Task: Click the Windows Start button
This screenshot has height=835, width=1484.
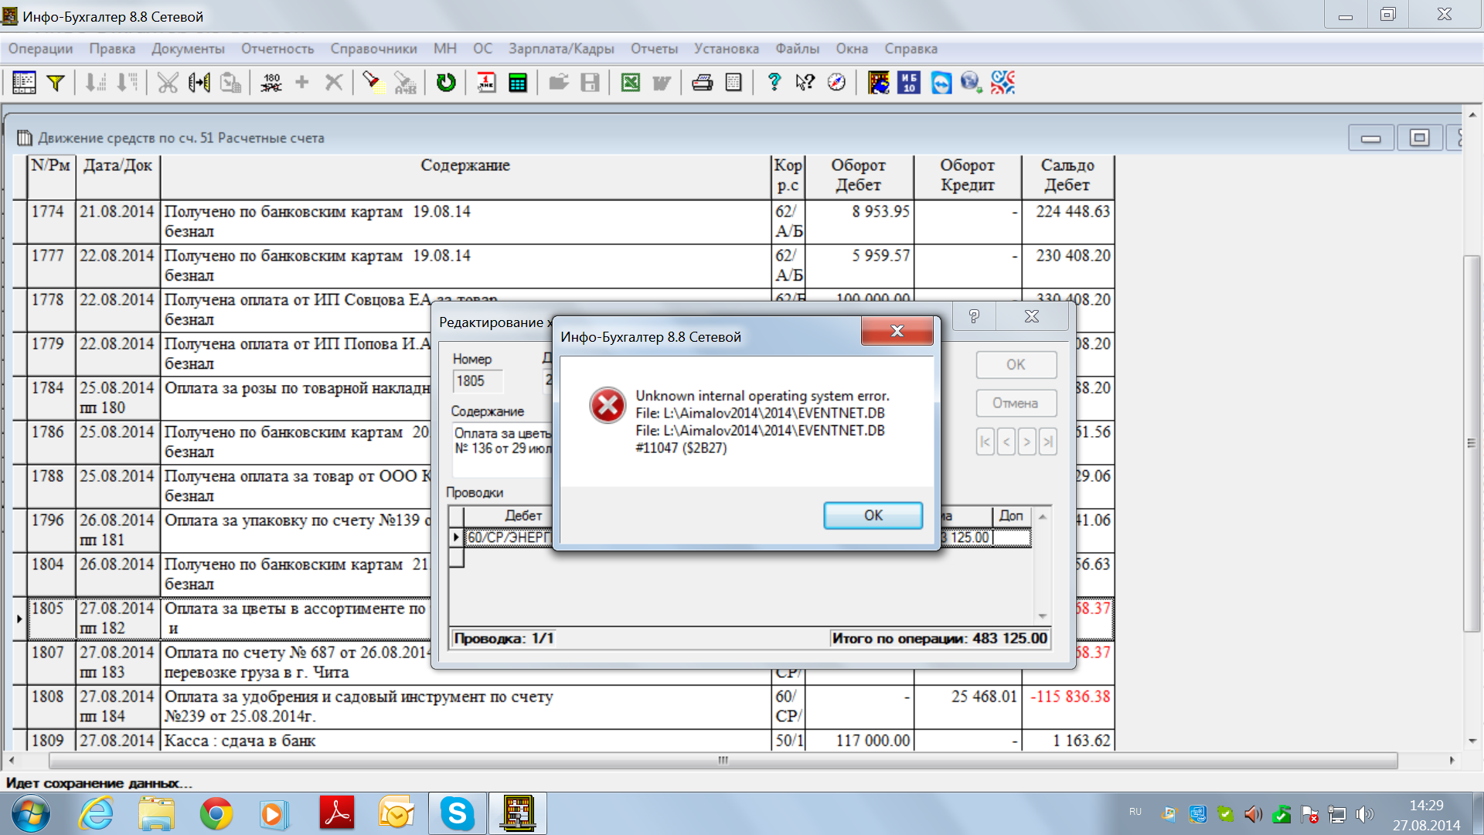Action: click(x=31, y=814)
